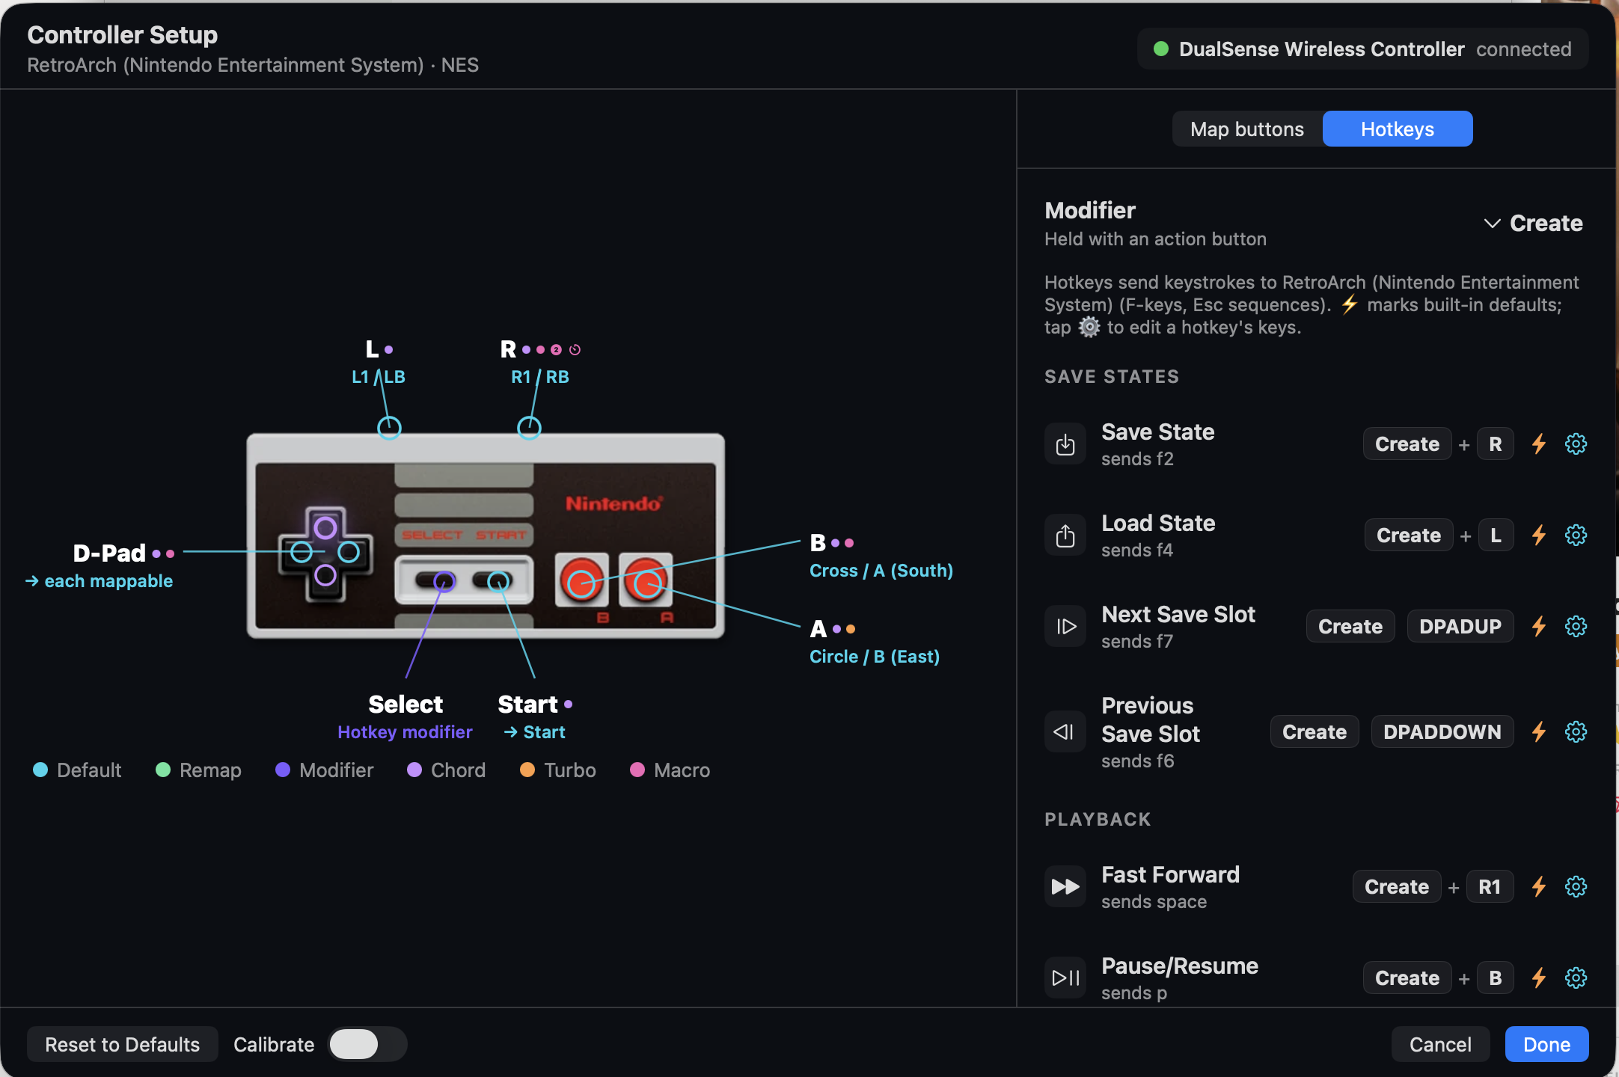The height and width of the screenshot is (1077, 1619).
Task: Click the Fast Forward lightning icon
Action: 1539,887
